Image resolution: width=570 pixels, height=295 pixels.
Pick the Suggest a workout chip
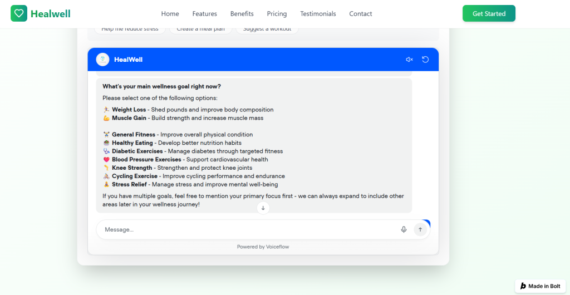coord(267,29)
